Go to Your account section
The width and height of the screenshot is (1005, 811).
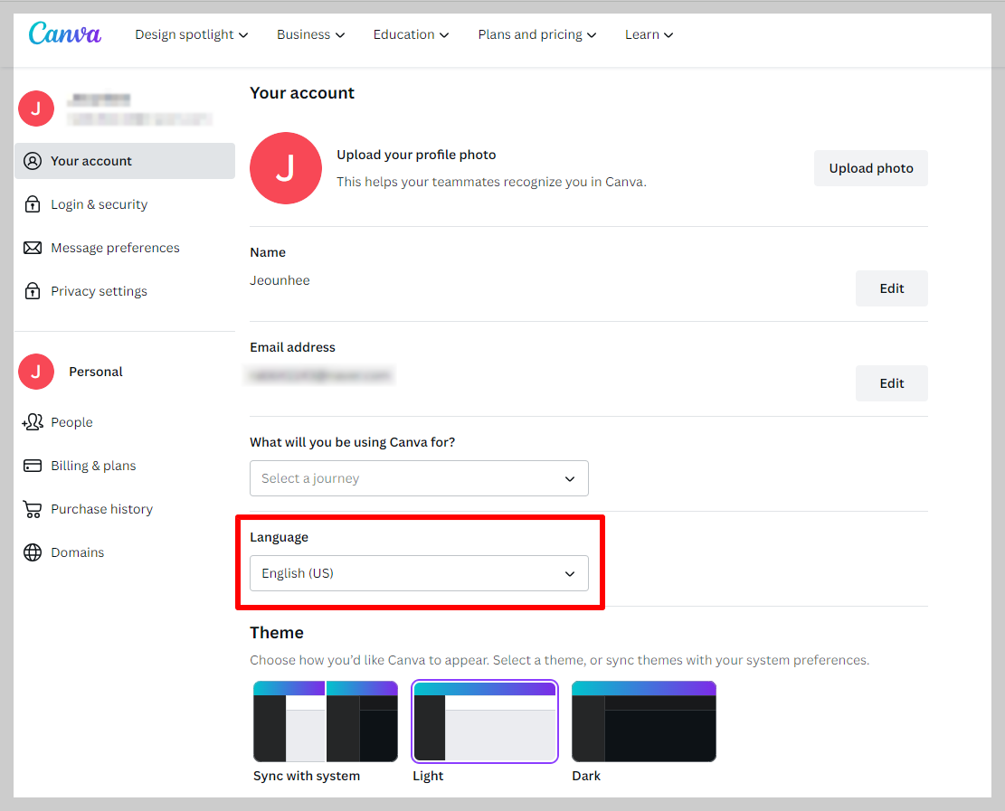pos(125,161)
